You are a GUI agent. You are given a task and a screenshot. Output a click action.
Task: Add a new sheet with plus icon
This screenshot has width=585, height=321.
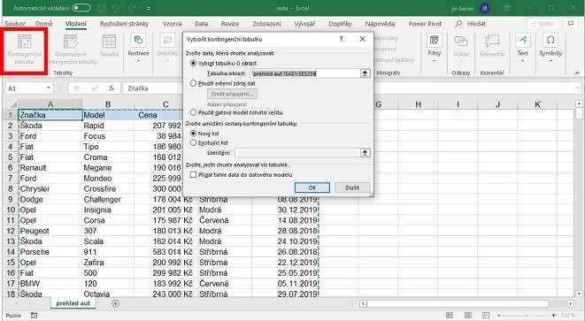(115, 303)
